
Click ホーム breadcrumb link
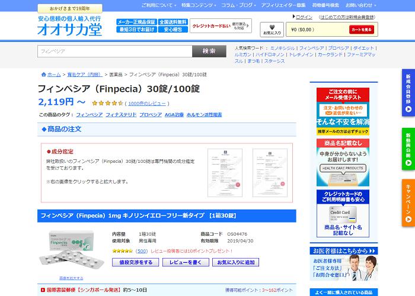coord(54,75)
